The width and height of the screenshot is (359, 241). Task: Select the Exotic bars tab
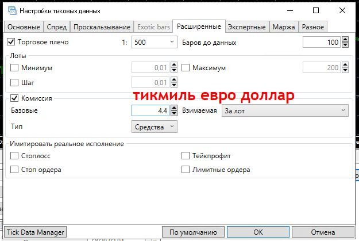[x=153, y=27]
